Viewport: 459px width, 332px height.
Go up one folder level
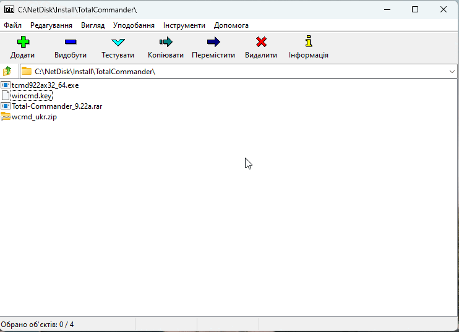pos(7,71)
